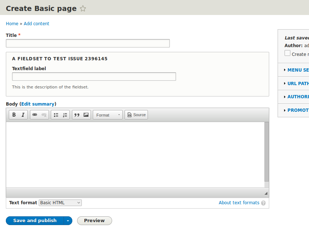Expand the MENU SETTINGS section

click(x=298, y=70)
